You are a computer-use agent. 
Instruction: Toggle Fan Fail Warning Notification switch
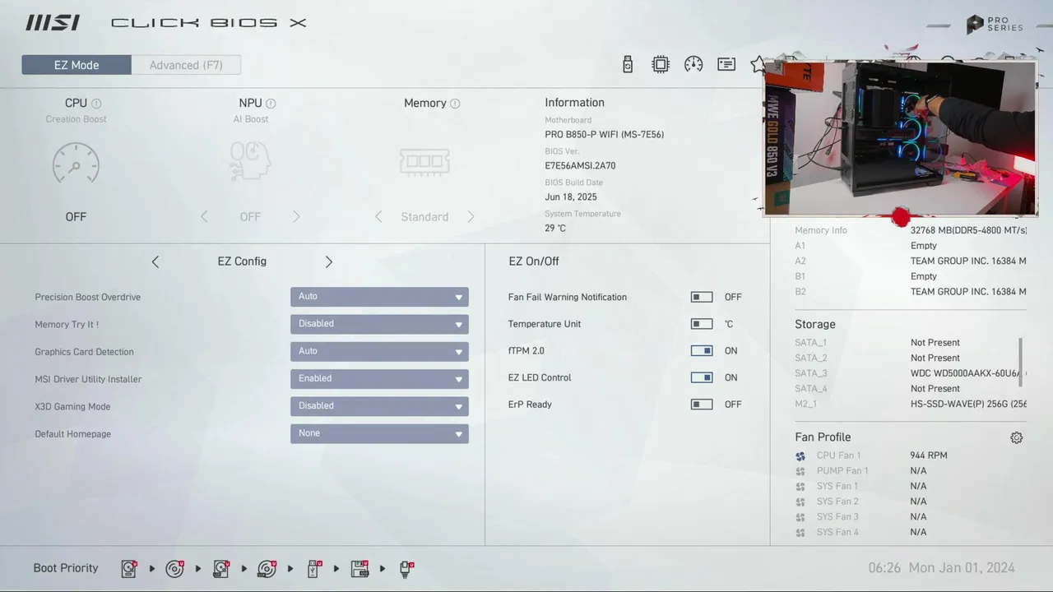coord(702,297)
